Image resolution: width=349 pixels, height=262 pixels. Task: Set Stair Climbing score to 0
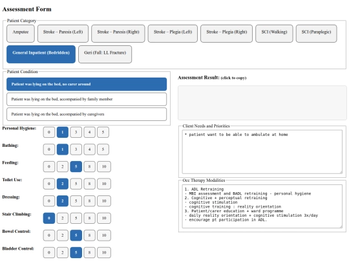coord(49,218)
